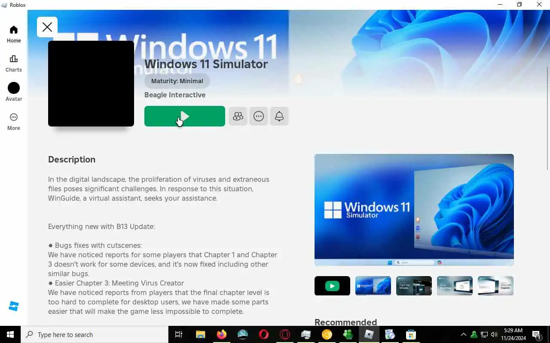This screenshot has width=550, height=343.
Task: Open the Action Center notifications icon
Action: [537, 334]
